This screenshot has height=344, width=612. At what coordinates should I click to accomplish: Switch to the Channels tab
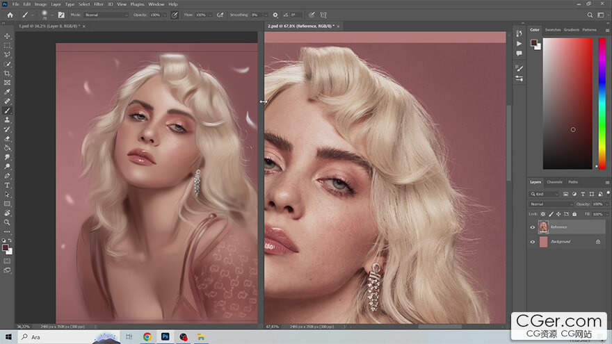pos(555,182)
